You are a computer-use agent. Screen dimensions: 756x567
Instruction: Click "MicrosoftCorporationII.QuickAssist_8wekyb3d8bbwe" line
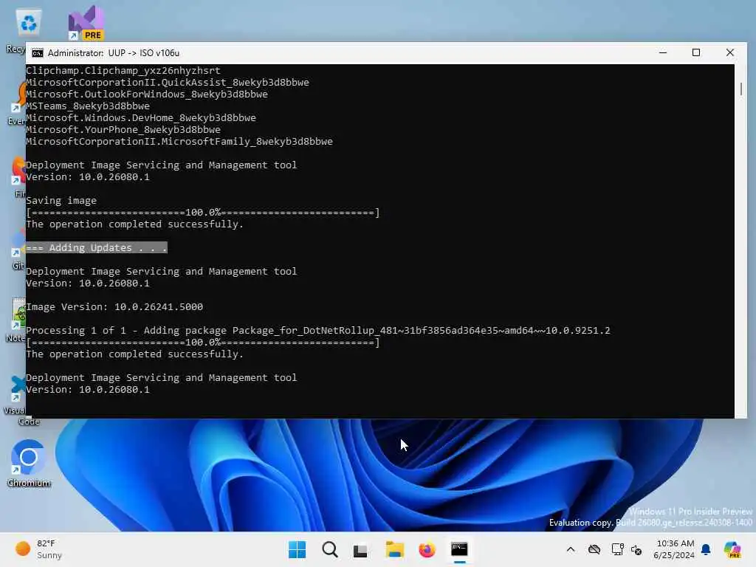(168, 83)
